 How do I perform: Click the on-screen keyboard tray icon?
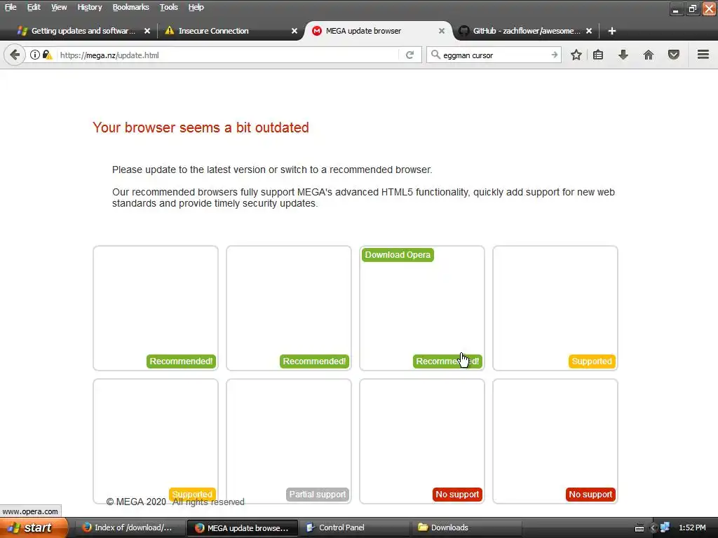tap(639, 528)
